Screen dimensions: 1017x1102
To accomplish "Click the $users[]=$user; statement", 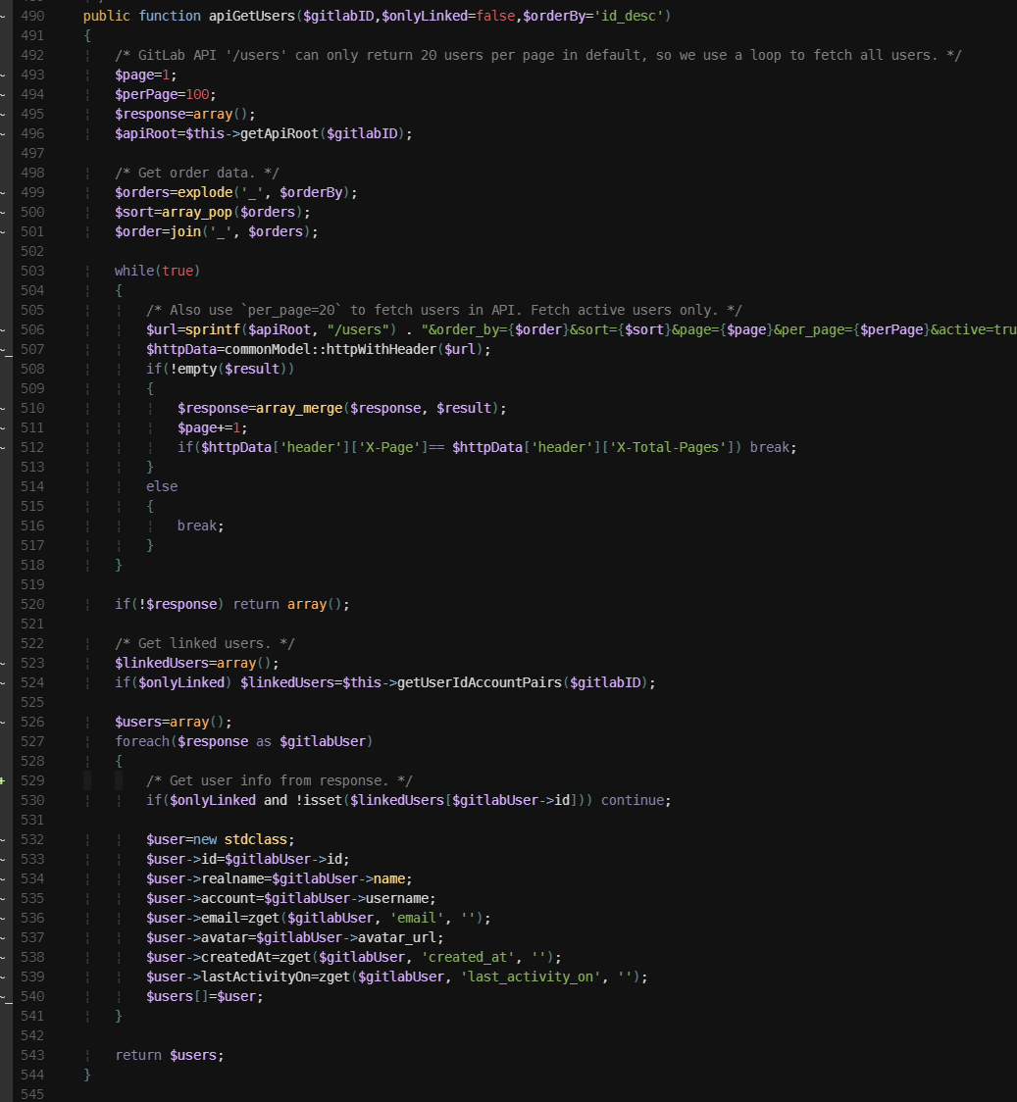I will point(205,996).
